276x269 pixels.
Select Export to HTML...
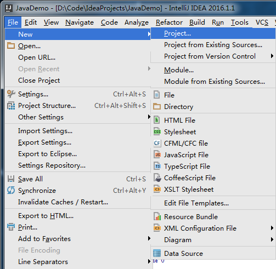tap(78, 216)
